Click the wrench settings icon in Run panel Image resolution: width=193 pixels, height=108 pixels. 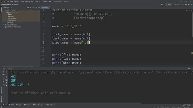(4, 75)
